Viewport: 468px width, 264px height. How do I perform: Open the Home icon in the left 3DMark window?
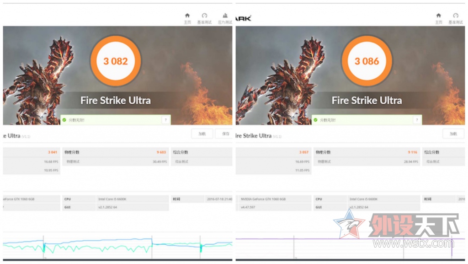[187, 16]
